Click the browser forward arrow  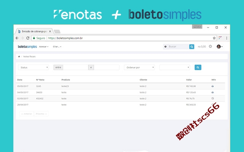click(22, 38)
